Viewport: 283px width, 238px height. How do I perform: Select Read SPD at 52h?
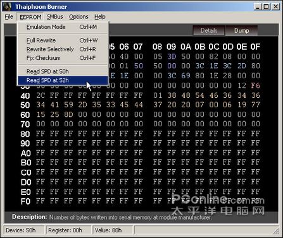point(63,80)
